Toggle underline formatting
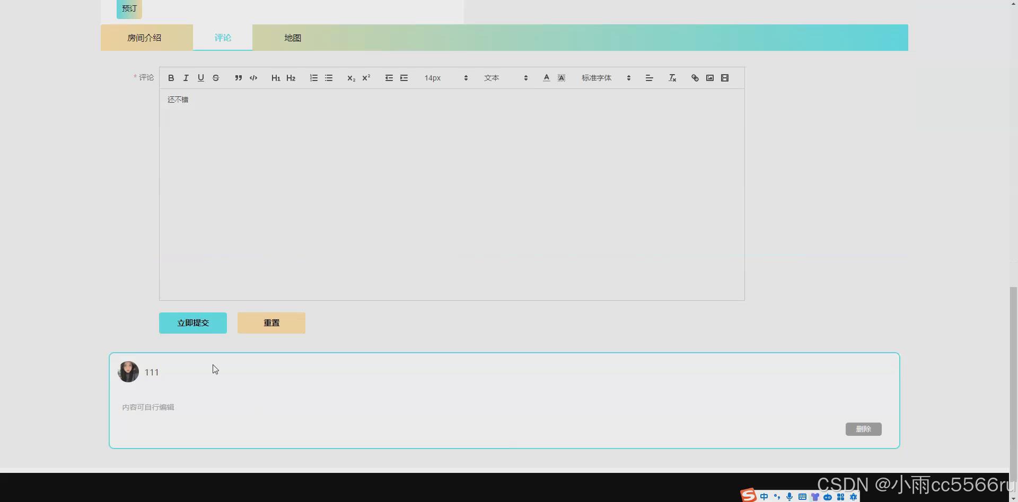The image size is (1018, 502). [x=200, y=78]
